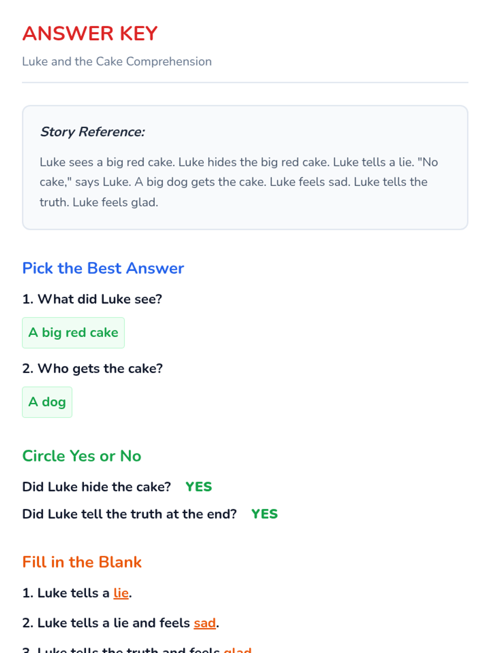The width and height of the screenshot is (490, 653).
Task: Click the question Did Luke hide the cake
Action: coord(96,487)
